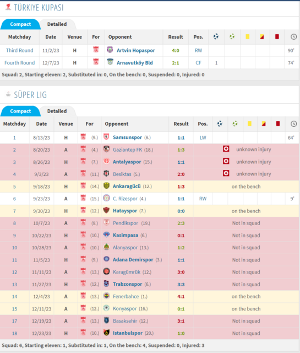The image size is (300, 353).
Task: Open 3:3 result against Trabzonspor
Action: pos(181,285)
